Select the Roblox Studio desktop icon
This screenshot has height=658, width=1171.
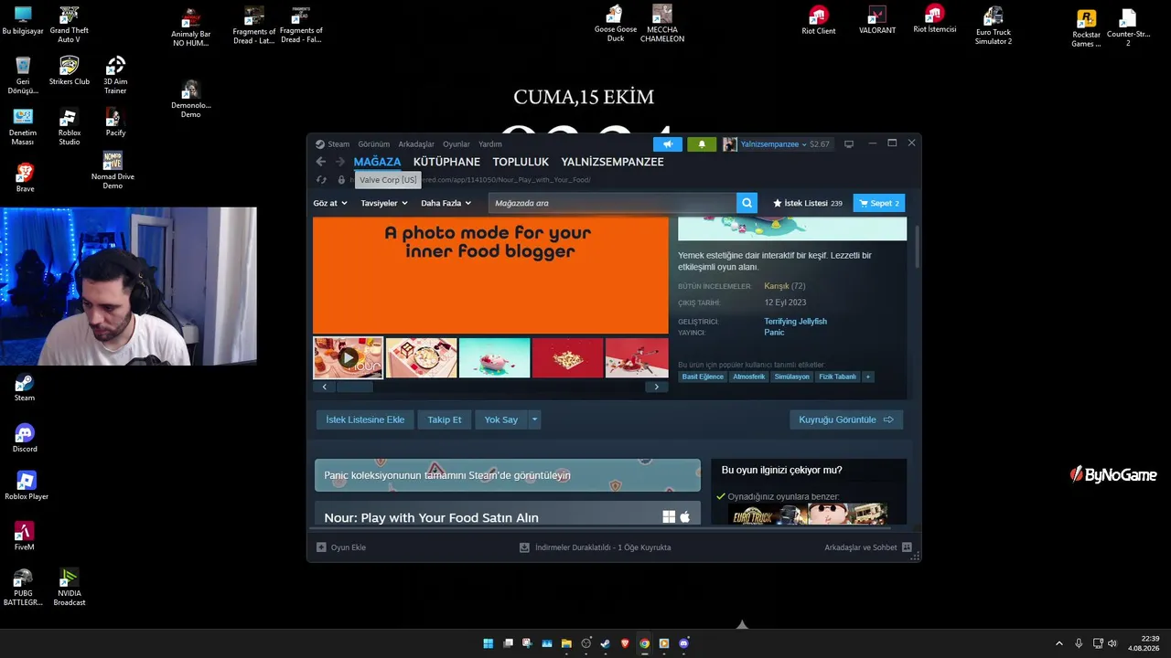(69, 127)
